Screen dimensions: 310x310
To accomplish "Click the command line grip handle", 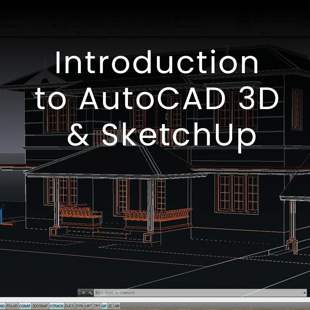I will point(79,293).
